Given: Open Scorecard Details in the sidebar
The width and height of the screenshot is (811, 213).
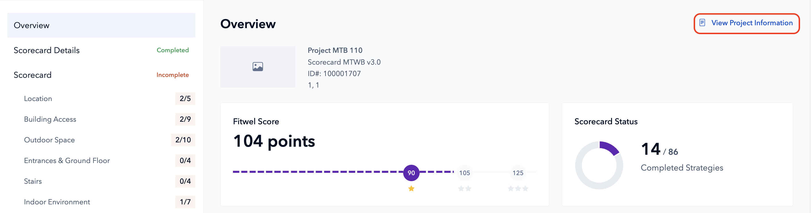Looking at the screenshot, I should pyautogui.click(x=47, y=50).
